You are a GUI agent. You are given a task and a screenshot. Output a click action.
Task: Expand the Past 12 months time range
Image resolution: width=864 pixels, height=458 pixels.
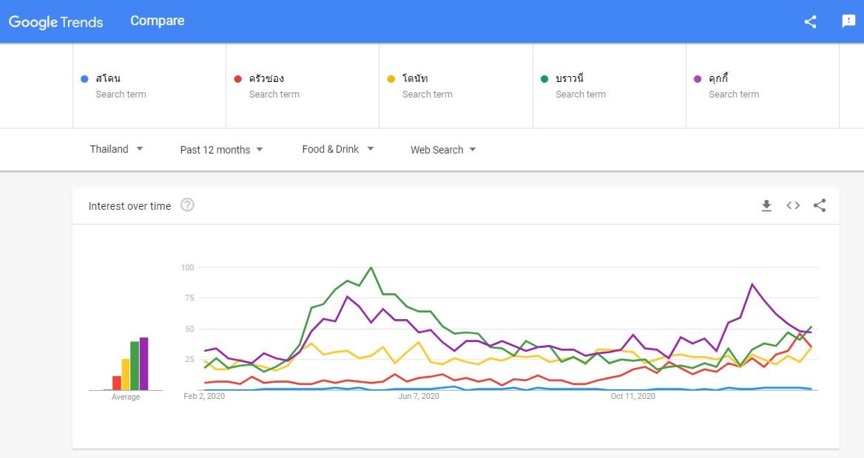coord(222,150)
